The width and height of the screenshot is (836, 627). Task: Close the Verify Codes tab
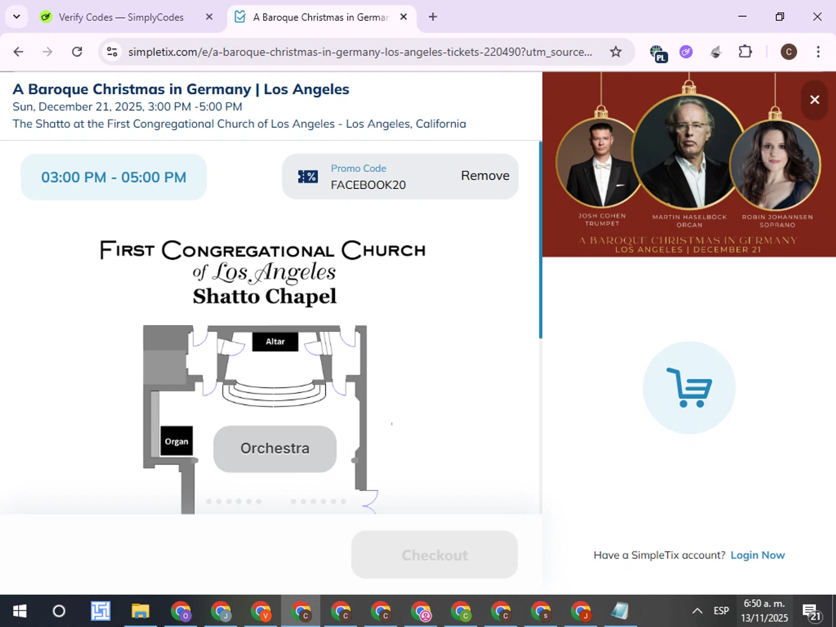pyautogui.click(x=209, y=17)
